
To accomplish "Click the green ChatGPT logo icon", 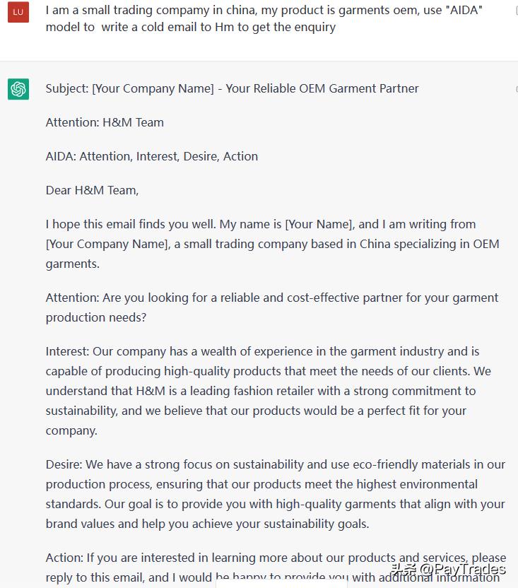I will click(18, 89).
